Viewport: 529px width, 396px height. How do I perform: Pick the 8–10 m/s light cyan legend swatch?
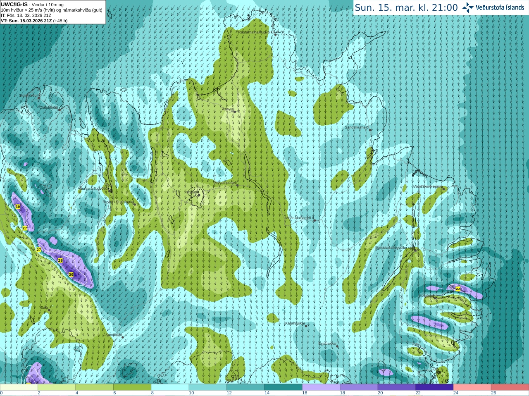click(170, 387)
